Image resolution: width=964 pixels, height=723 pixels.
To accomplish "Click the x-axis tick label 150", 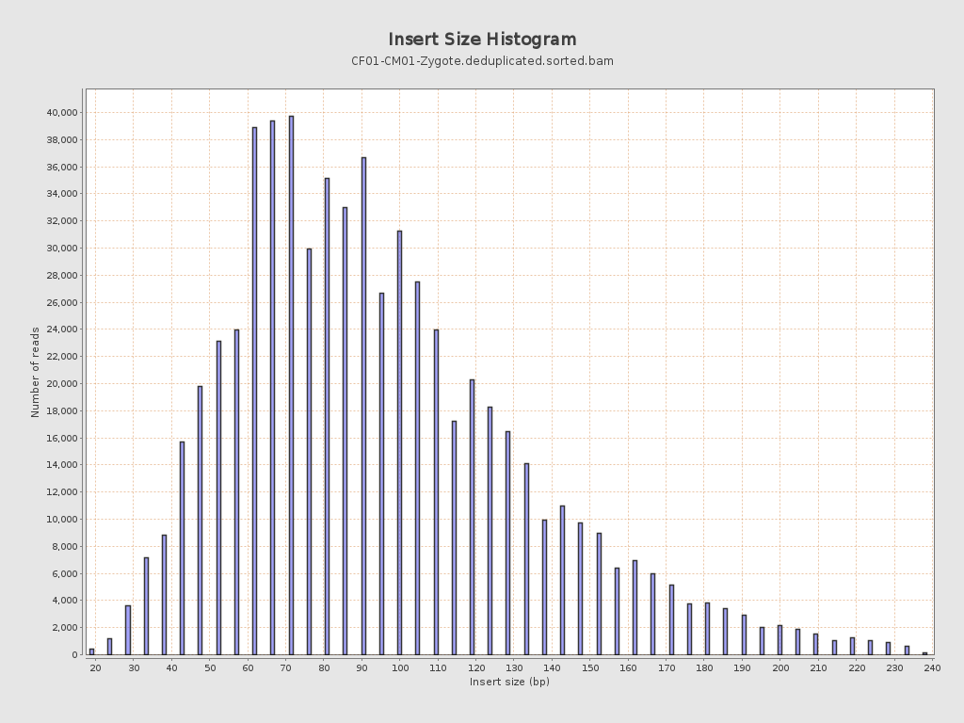I will click(x=590, y=668).
